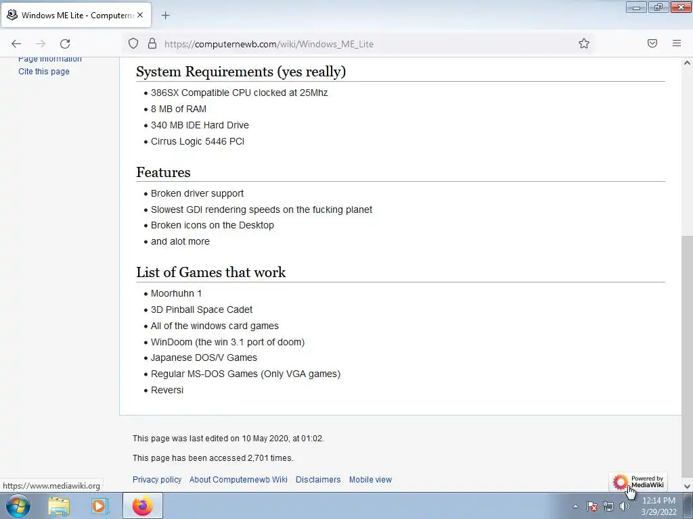Click Firefox taskbar button

[x=142, y=506]
